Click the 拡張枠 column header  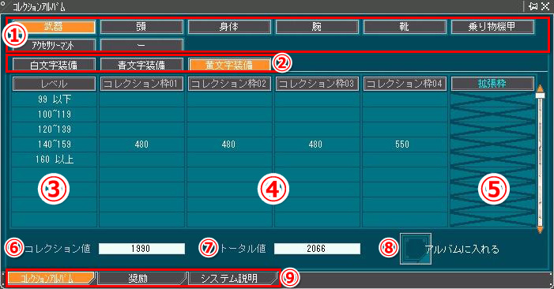coord(492,84)
